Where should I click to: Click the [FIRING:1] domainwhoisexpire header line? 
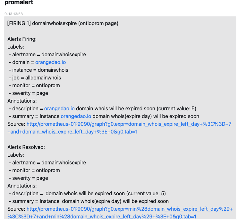point(63,23)
